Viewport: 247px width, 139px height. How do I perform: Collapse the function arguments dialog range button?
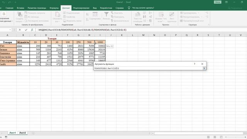pyautogui.click(x=204, y=68)
